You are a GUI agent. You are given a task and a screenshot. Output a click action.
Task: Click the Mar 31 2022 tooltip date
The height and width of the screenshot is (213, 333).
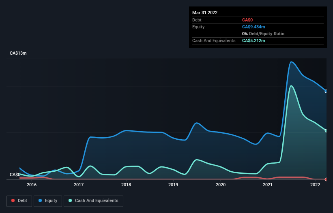[205, 13]
